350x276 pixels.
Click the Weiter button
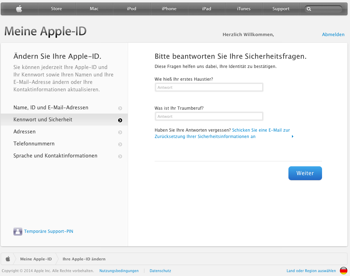coord(305,173)
